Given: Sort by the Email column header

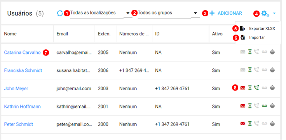Looking at the screenshot, I should (62, 34).
